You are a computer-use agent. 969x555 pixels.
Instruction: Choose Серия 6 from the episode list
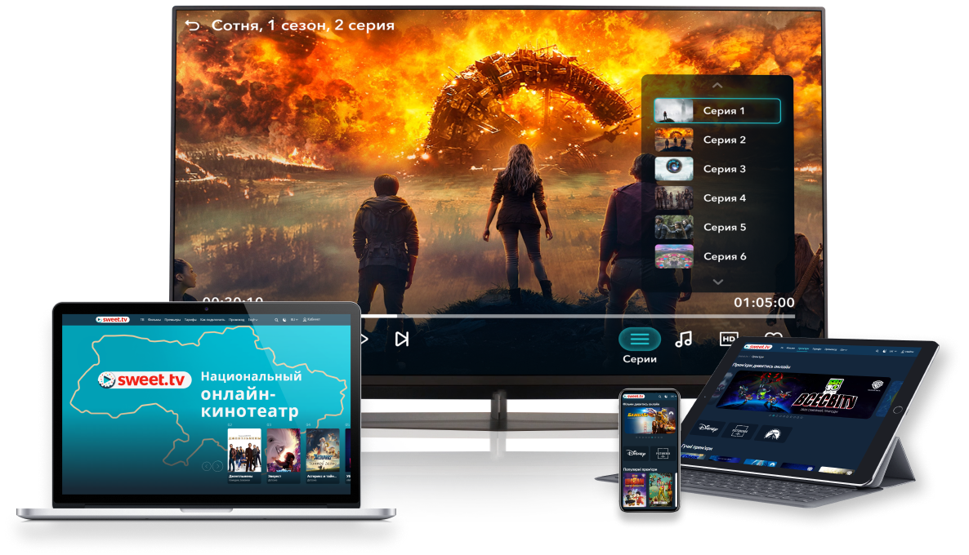click(x=717, y=256)
